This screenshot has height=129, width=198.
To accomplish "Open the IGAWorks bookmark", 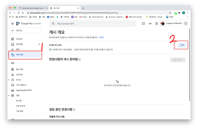I will pyautogui.click(x=155, y=17).
